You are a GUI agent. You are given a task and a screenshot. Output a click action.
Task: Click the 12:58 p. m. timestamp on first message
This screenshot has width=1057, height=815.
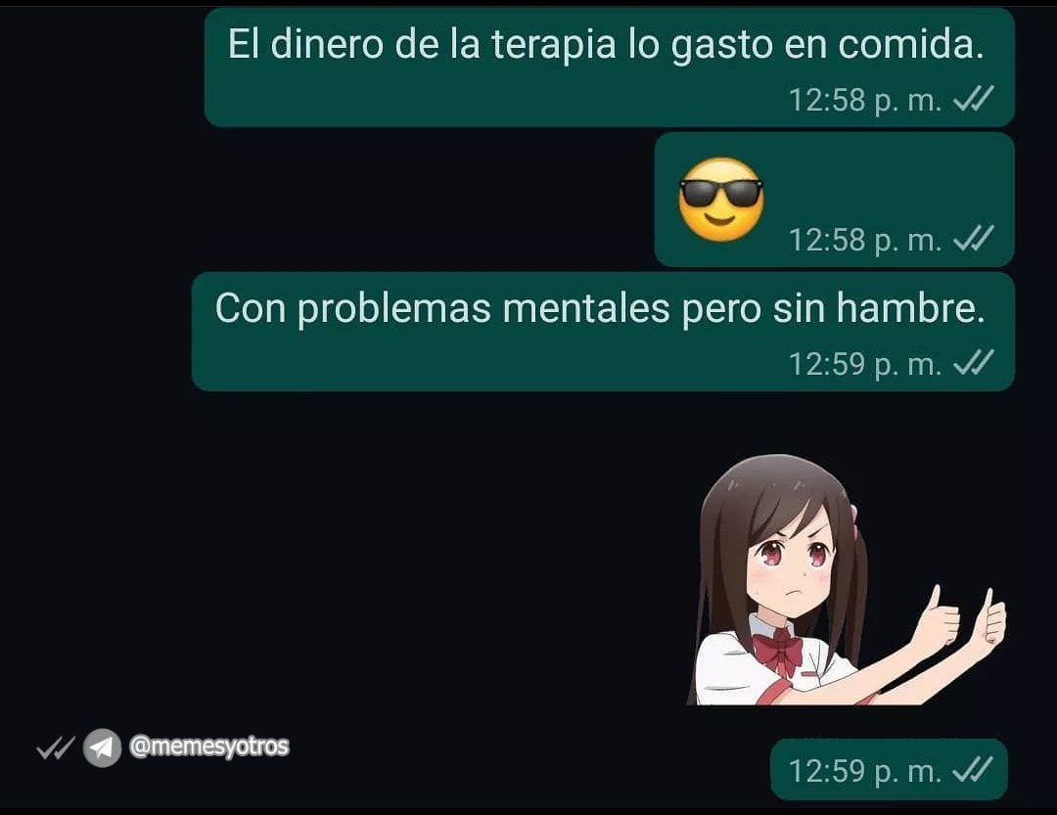point(865,100)
